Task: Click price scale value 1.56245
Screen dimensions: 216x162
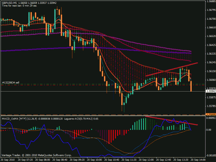Action: tap(211, 63)
